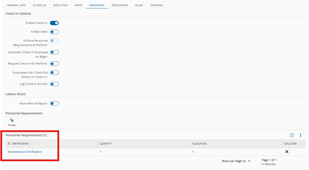Go to the next page arrow
The image size is (309, 170).
coord(299,162)
